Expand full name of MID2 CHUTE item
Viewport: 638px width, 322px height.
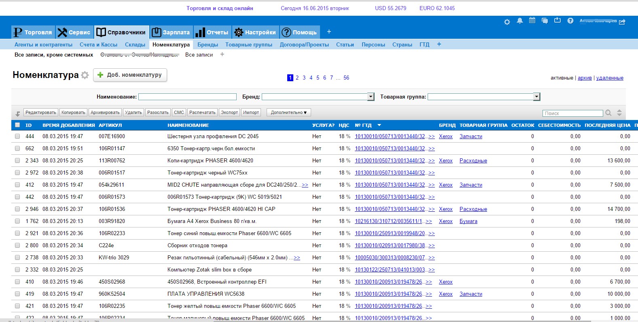305,185
